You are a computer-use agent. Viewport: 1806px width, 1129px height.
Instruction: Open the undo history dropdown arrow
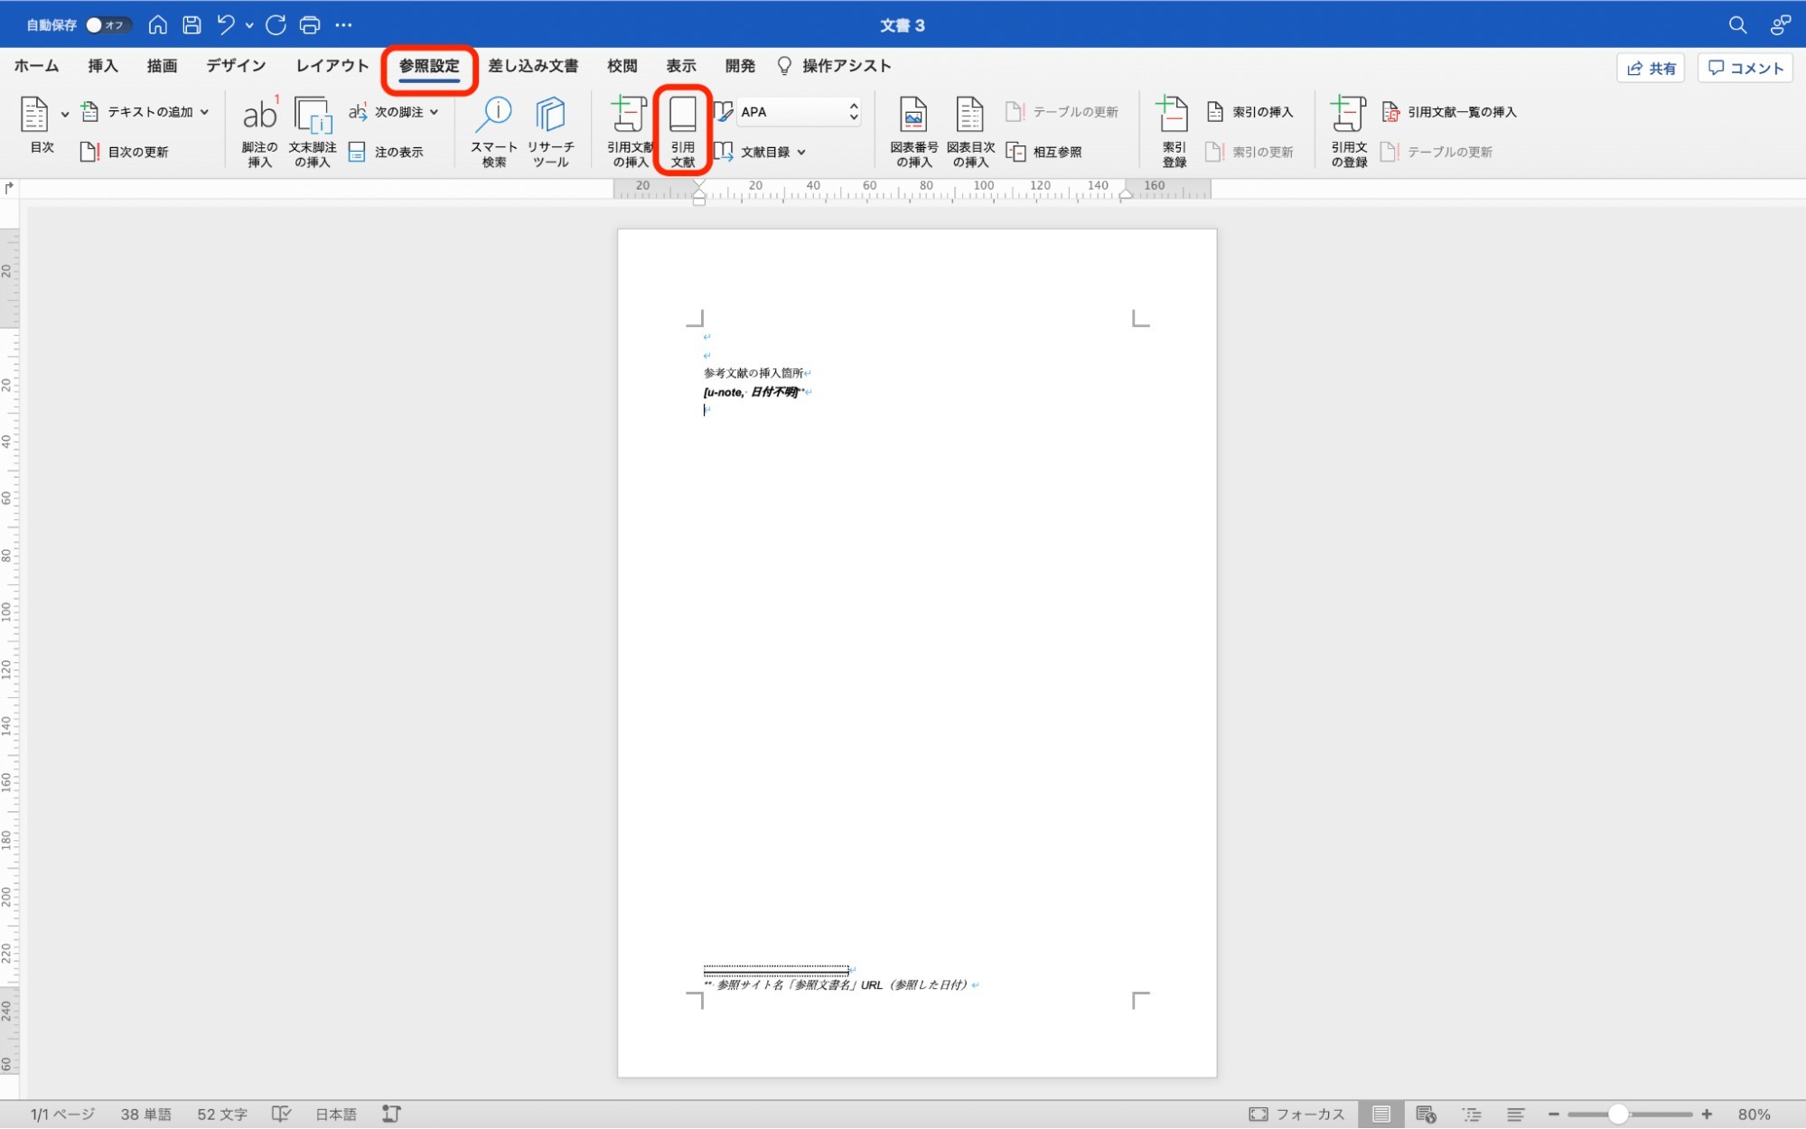tap(249, 26)
